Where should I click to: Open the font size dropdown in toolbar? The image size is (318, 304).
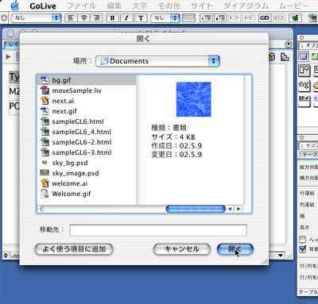point(165,18)
